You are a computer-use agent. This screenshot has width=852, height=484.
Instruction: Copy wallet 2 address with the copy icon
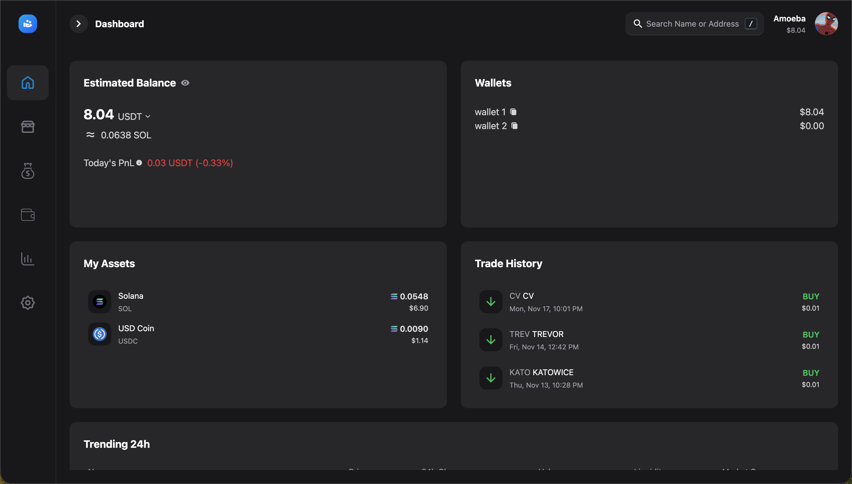pyautogui.click(x=515, y=126)
